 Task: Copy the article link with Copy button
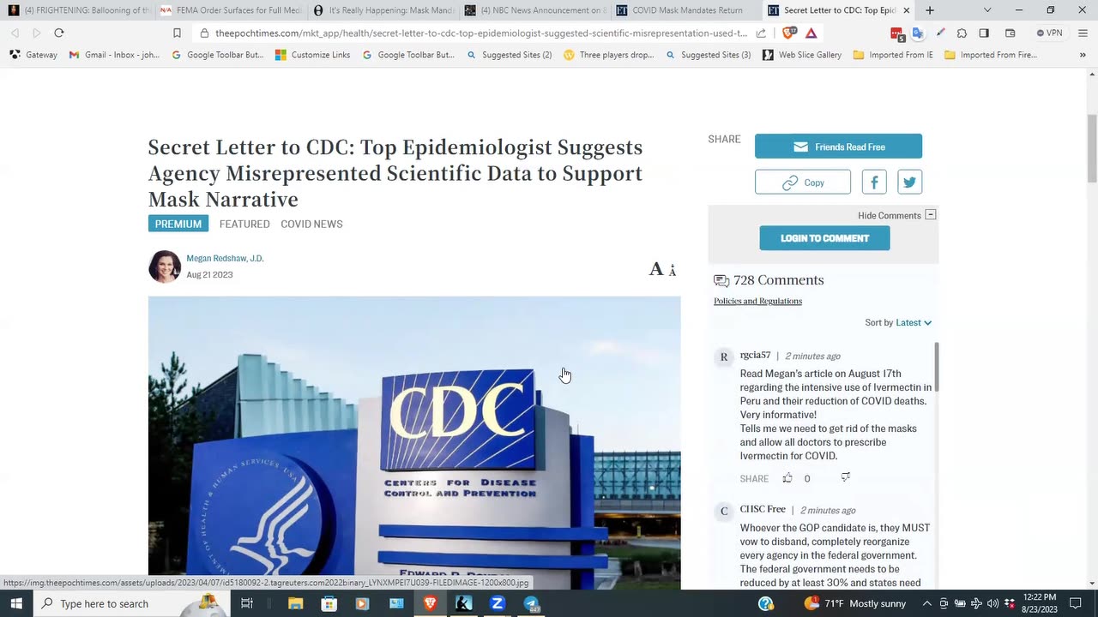(803, 182)
